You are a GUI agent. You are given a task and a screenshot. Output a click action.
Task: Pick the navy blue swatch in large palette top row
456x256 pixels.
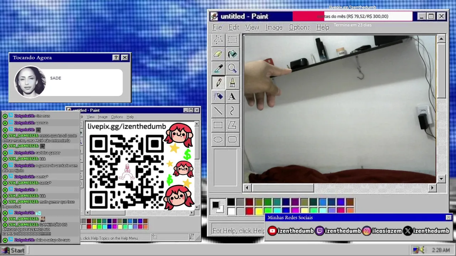click(286, 202)
